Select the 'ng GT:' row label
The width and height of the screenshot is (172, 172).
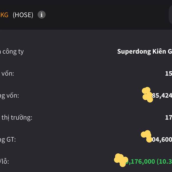coord(8,140)
